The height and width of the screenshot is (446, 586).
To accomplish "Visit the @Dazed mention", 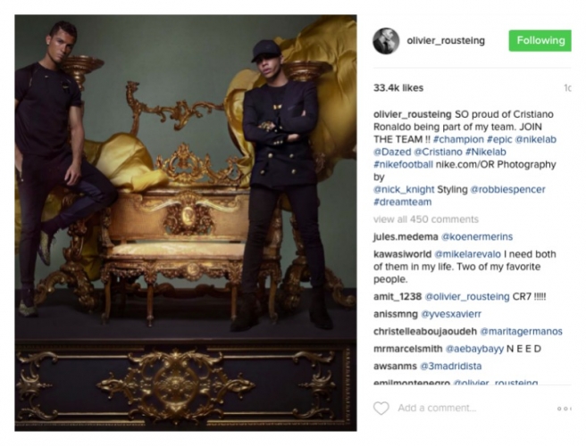I will [392, 152].
